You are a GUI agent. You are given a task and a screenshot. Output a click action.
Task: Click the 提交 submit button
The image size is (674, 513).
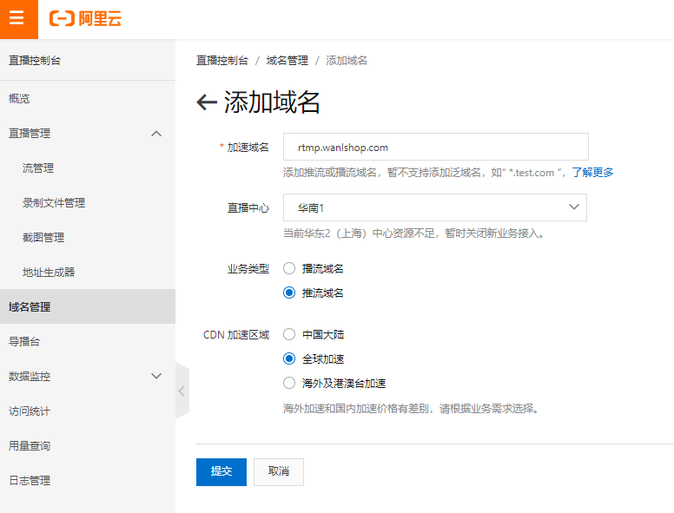point(221,471)
